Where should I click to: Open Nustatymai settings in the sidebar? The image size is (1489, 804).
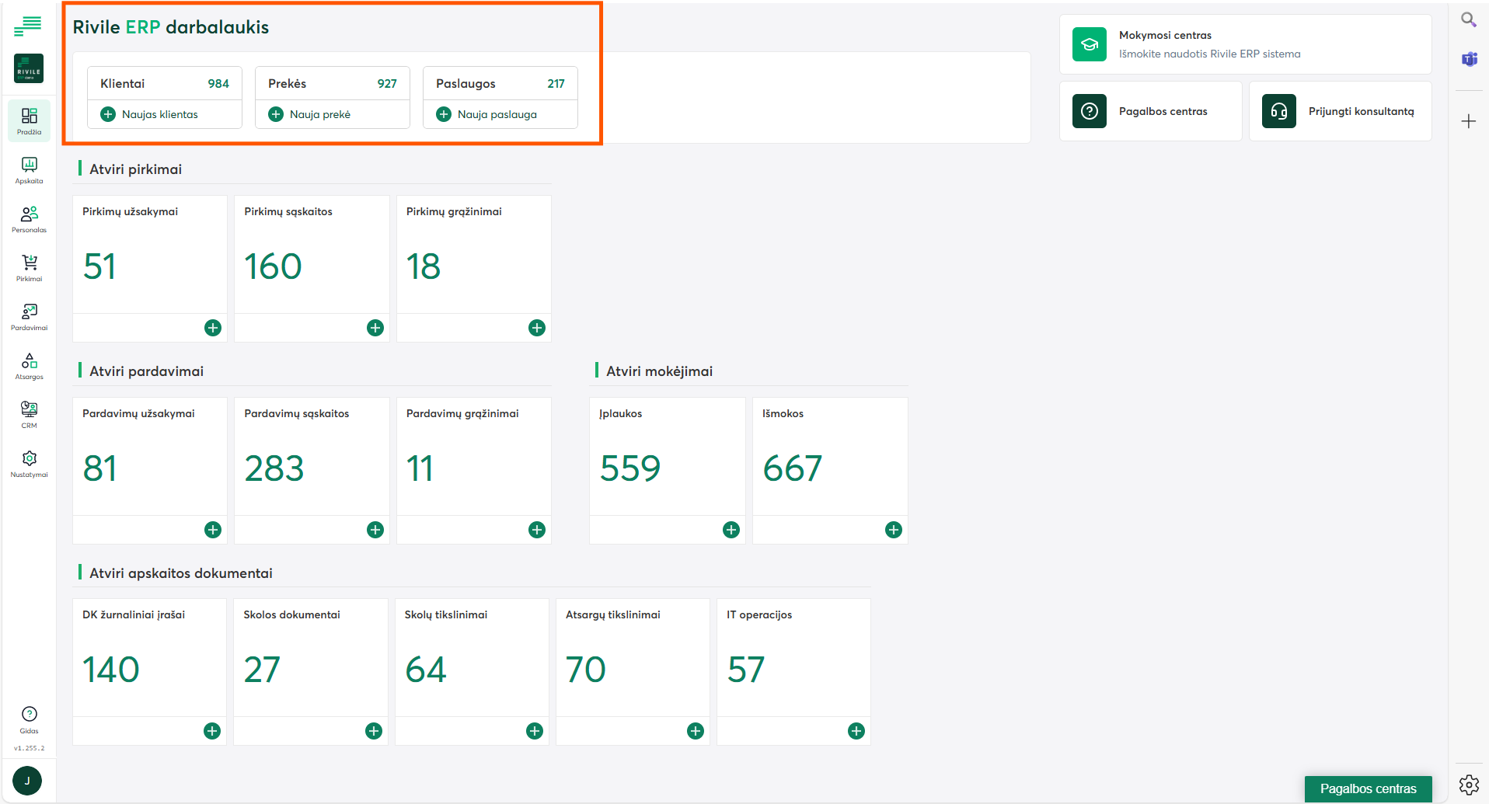(x=29, y=464)
